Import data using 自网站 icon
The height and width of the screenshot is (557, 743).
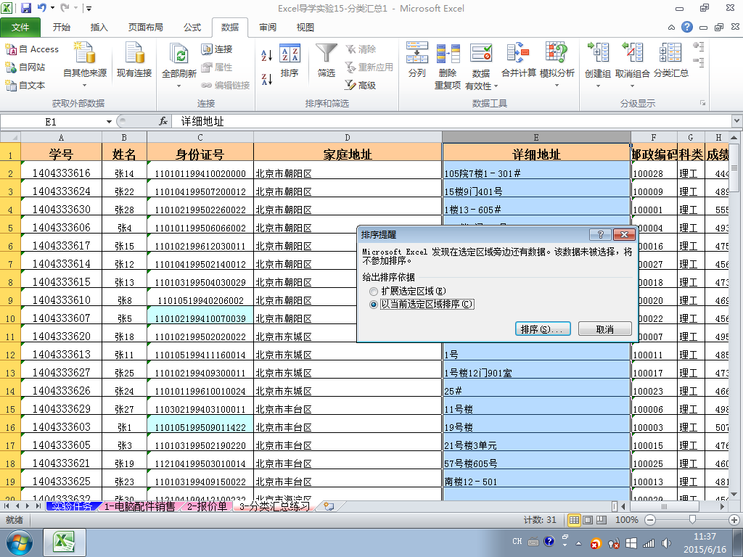(x=25, y=67)
